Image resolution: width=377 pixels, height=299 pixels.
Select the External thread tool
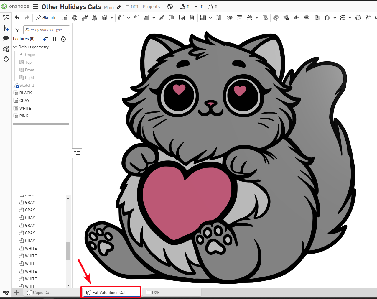[192, 18]
